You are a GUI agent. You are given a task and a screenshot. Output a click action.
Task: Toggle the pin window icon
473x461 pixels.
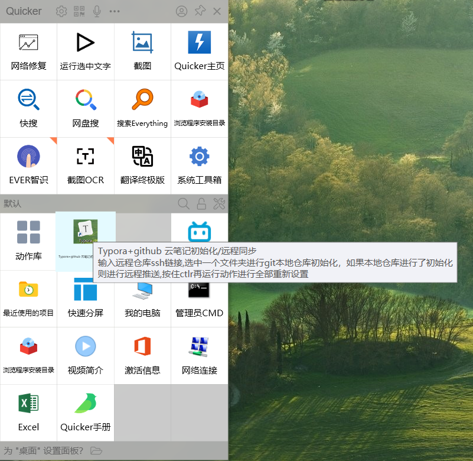(x=200, y=11)
